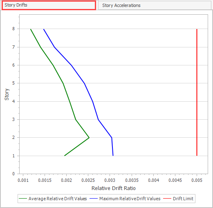Click the blue curve point at story 1

pos(113,156)
